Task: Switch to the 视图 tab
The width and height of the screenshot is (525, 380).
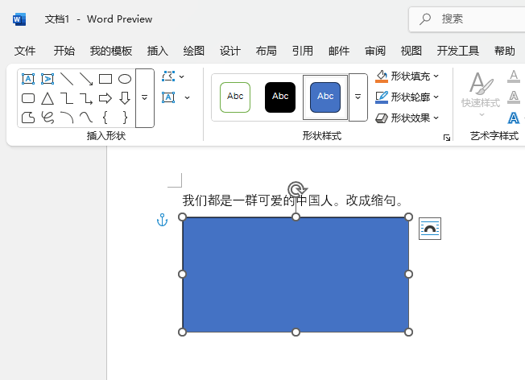Action: click(411, 51)
